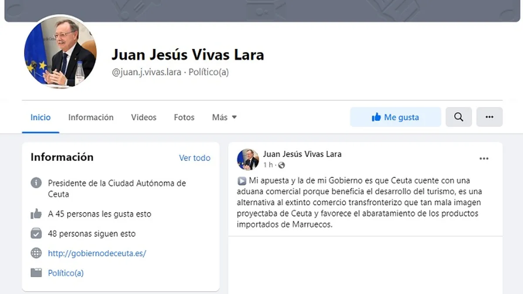Click the info circle icon in Información

pyautogui.click(x=36, y=183)
